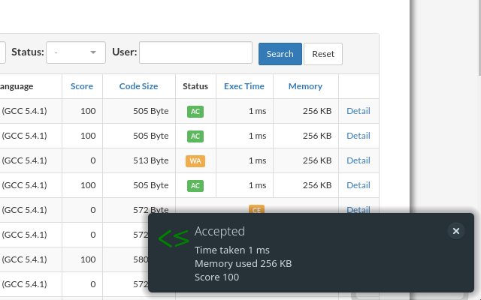
Task: Sort by Memory column header
Action: tap(305, 86)
